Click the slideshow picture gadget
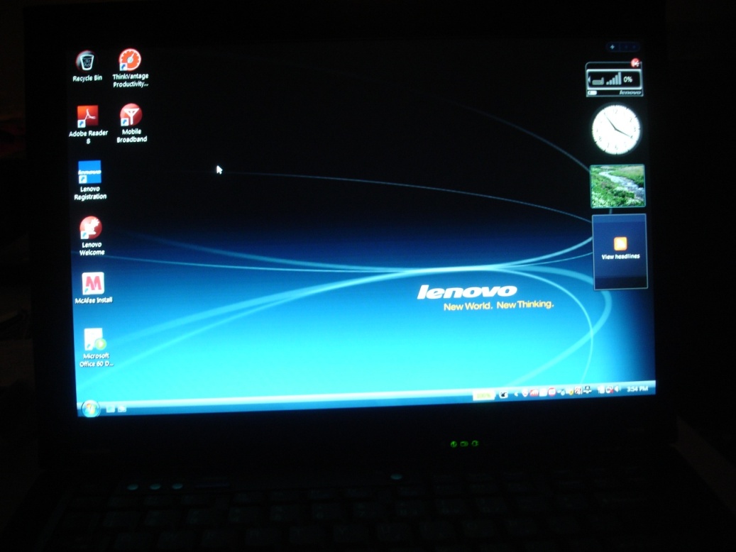Viewport: 736px width, 552px height. pyautogui.click(x=617, y=186)
